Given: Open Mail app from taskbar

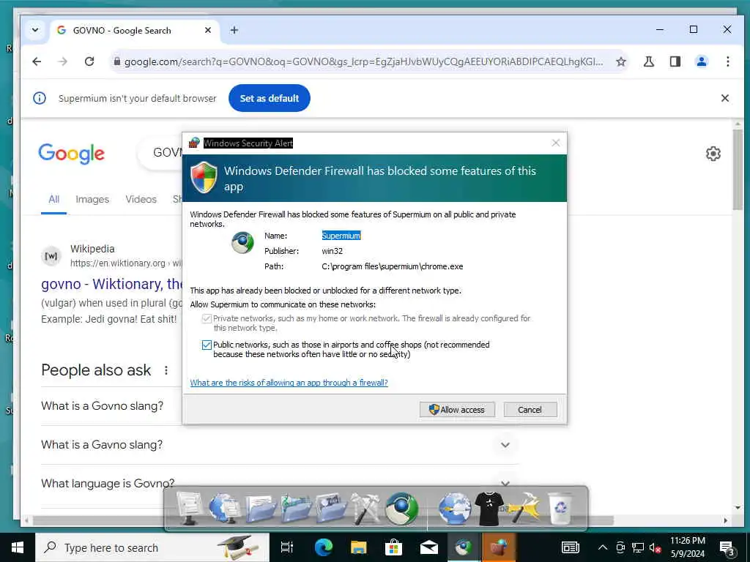Looking at the screenshot, I should click(x=429, y=547).
